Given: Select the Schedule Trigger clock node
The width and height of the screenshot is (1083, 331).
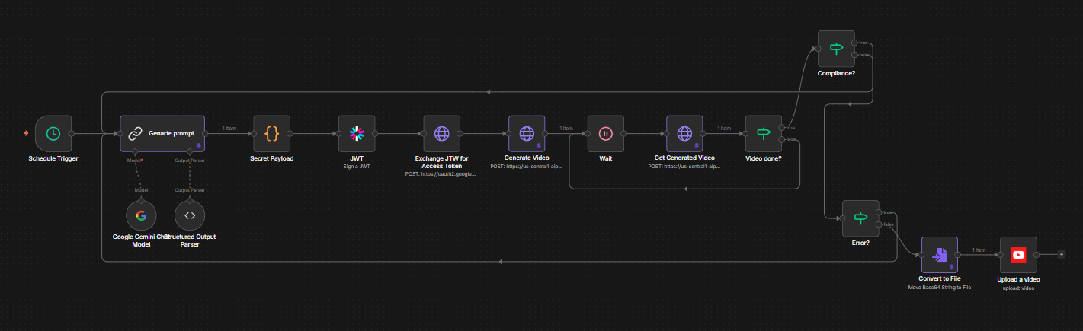Looking at the screenshot, I should (53, 134).
